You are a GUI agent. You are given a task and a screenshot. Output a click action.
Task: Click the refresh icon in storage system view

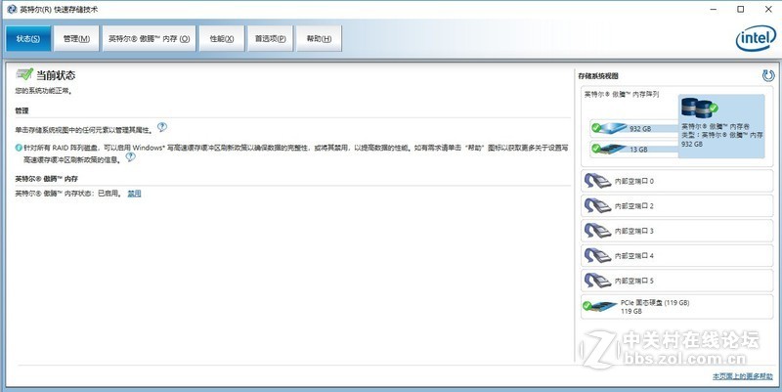click(x=768, y=75)
